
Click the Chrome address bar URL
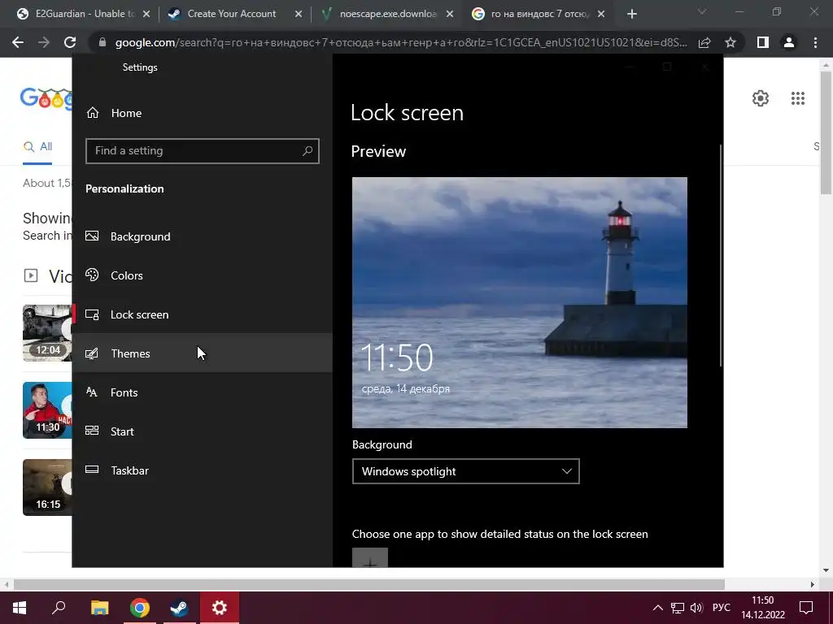401,42
